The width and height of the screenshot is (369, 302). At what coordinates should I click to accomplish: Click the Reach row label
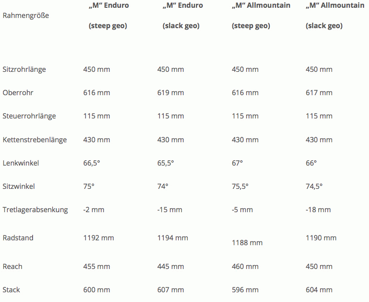(13, 267)
